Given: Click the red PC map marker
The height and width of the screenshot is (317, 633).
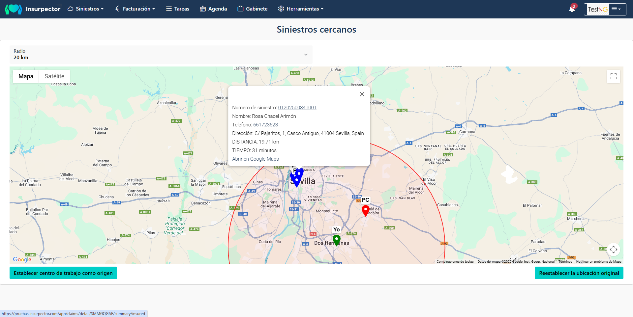Looking at the screenshot, I should pyautogui.click(x=365, y=210).
